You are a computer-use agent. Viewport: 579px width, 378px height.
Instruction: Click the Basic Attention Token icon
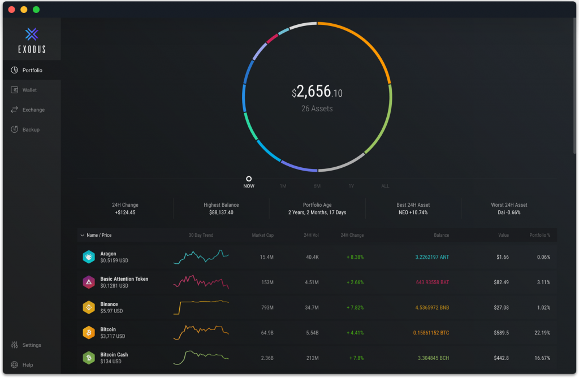89,282
